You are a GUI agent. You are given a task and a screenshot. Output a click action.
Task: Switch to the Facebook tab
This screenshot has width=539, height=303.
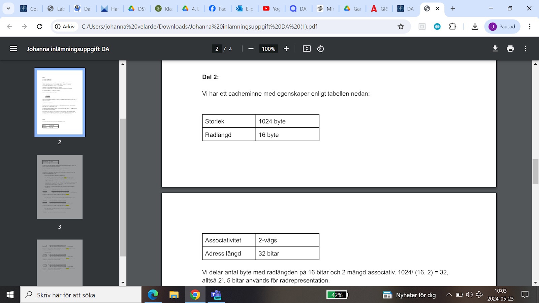pos(217,9)
